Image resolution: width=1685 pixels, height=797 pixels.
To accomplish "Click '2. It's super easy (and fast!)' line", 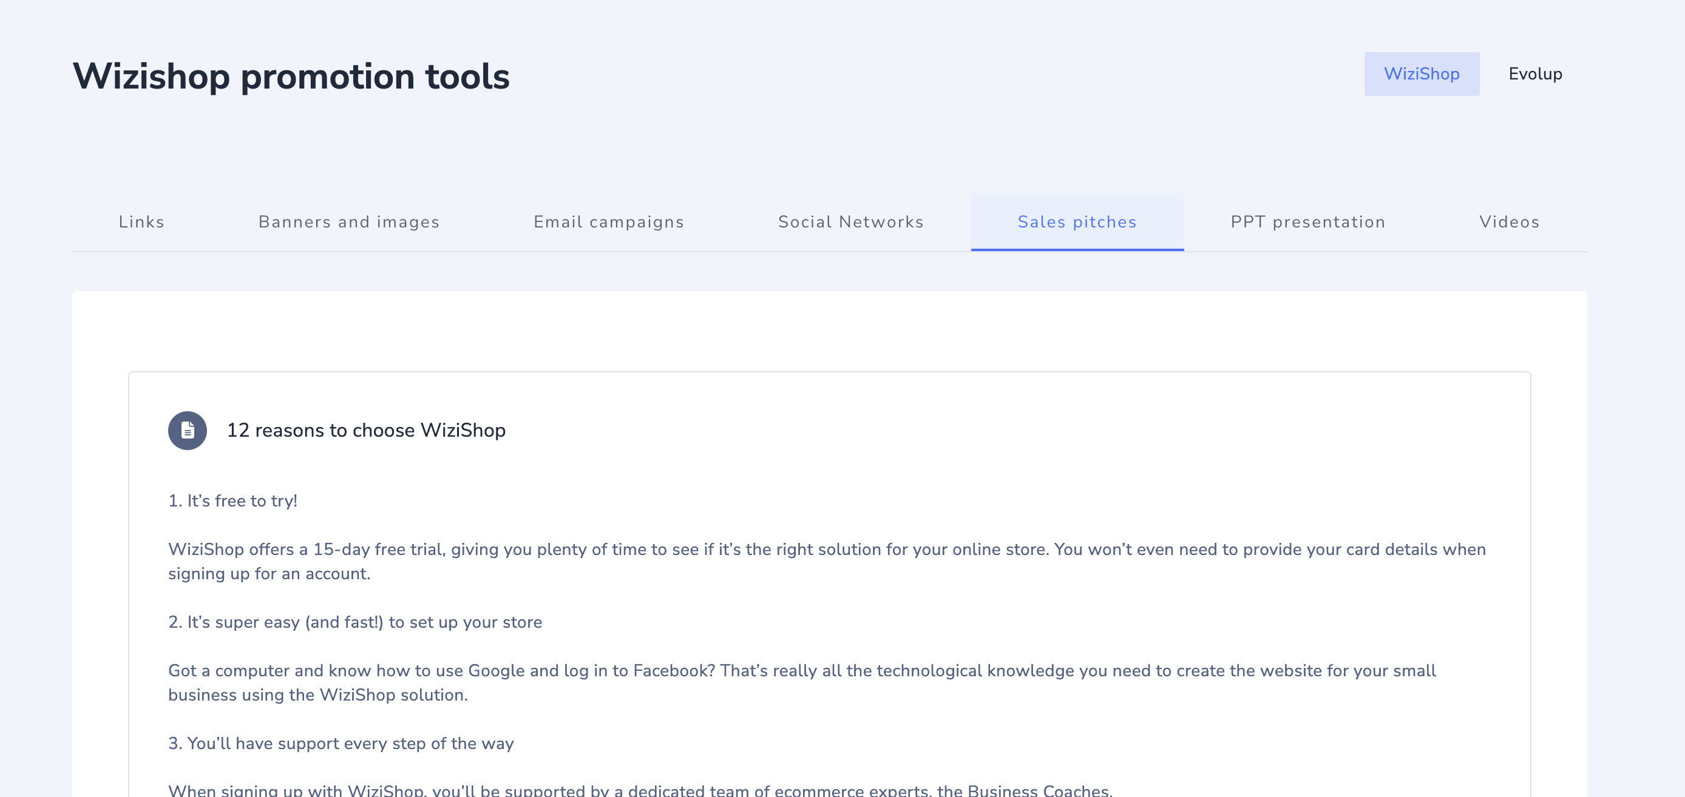I will click(355, 622).
